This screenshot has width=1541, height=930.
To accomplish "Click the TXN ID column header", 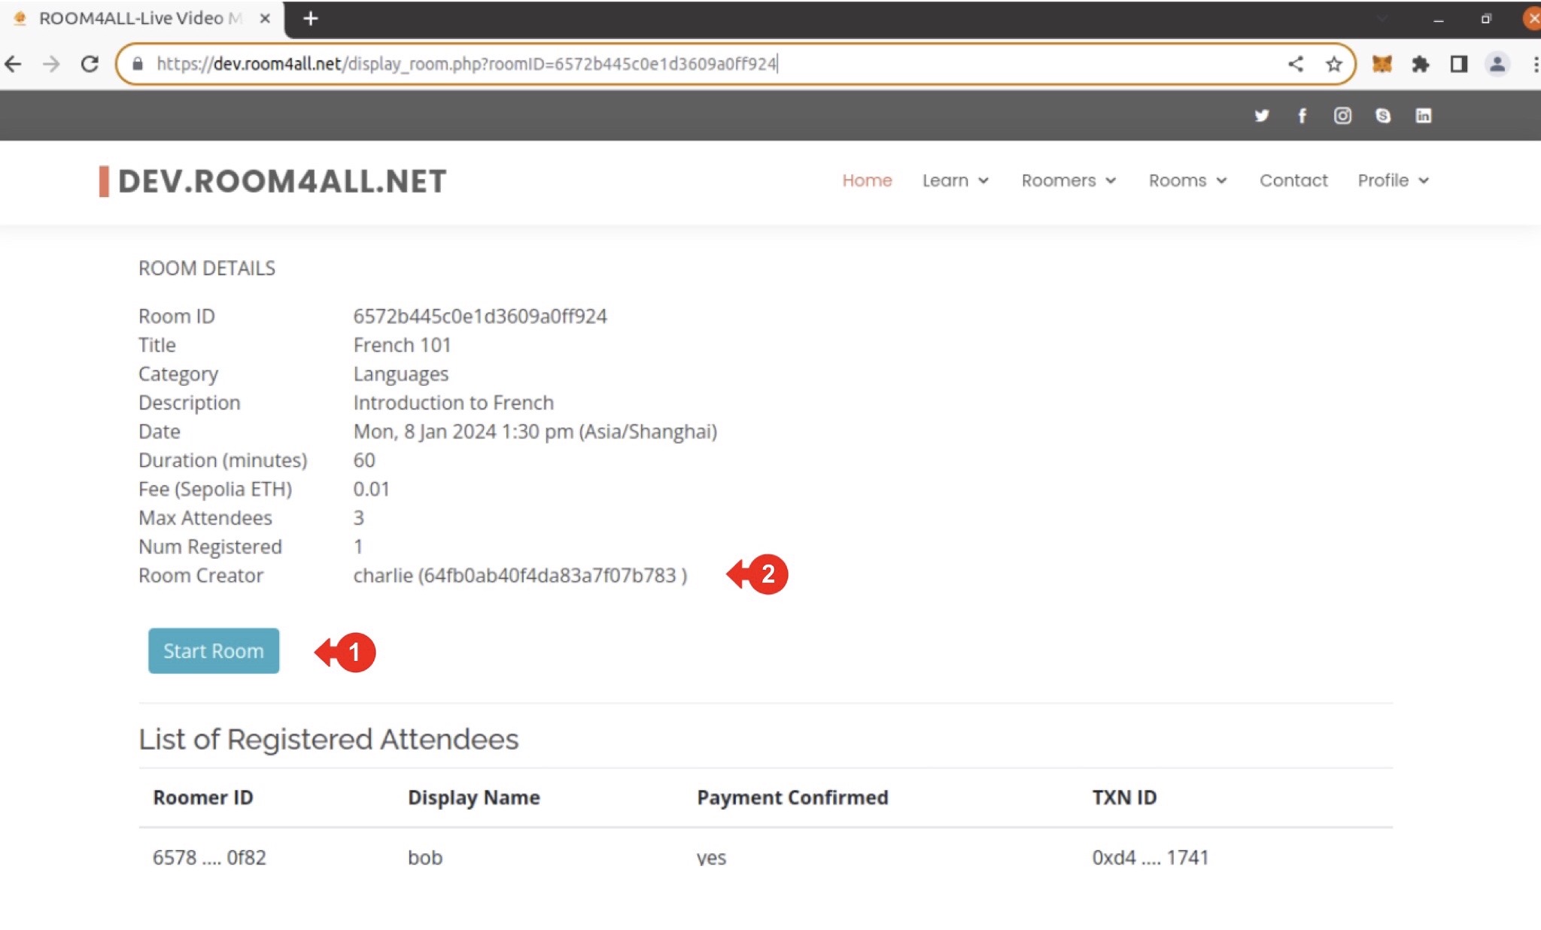I will tap(1124, 797).
